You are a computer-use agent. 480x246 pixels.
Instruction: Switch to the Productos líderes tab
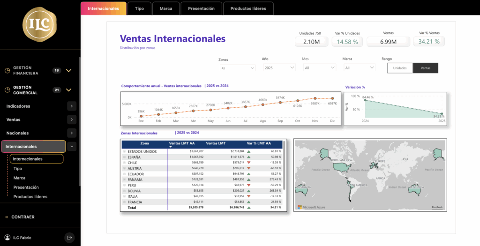pos(248,8)
